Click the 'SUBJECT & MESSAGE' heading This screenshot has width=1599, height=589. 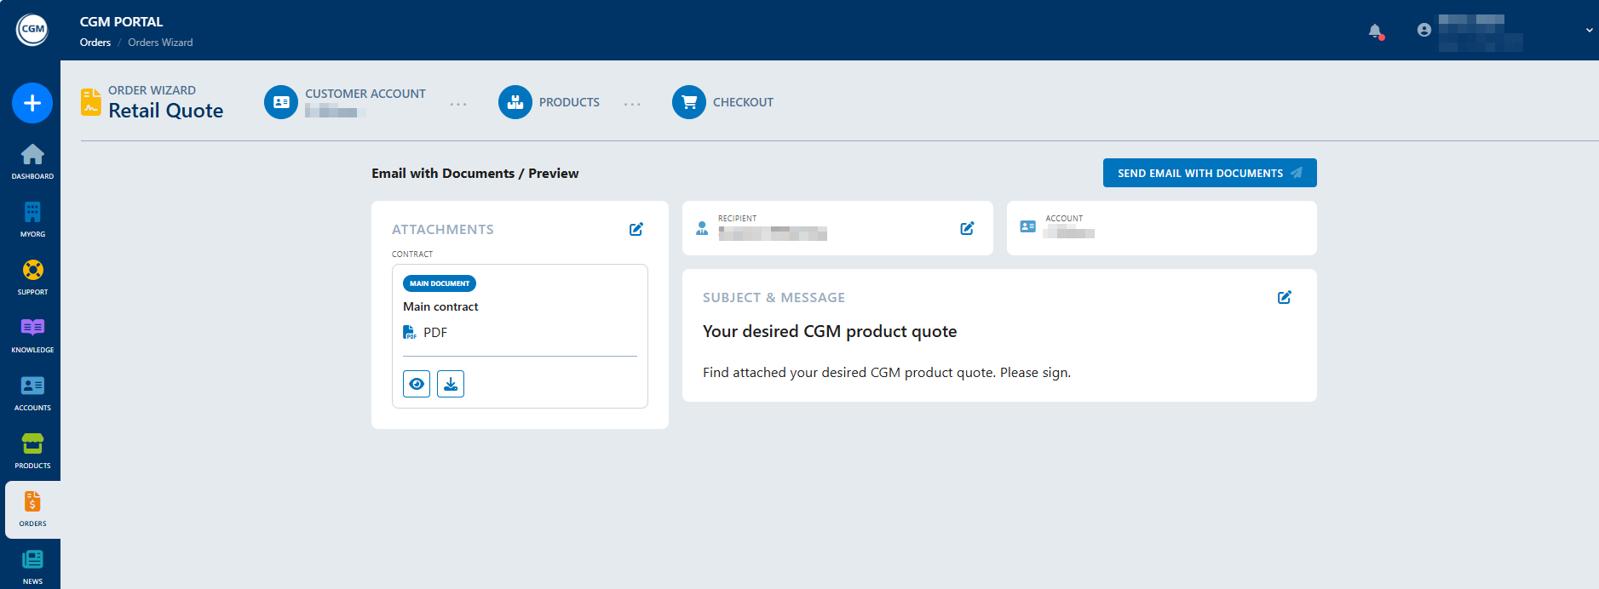774,298
